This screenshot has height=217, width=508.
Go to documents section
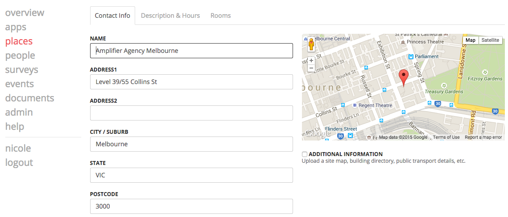(30, 98)
